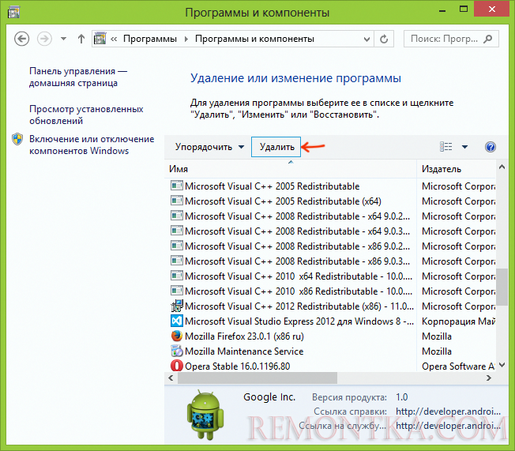Expand the address bar history dropdown
This screenshot has width=515, height=451.
pyautogui.click(x=367, y=39)
